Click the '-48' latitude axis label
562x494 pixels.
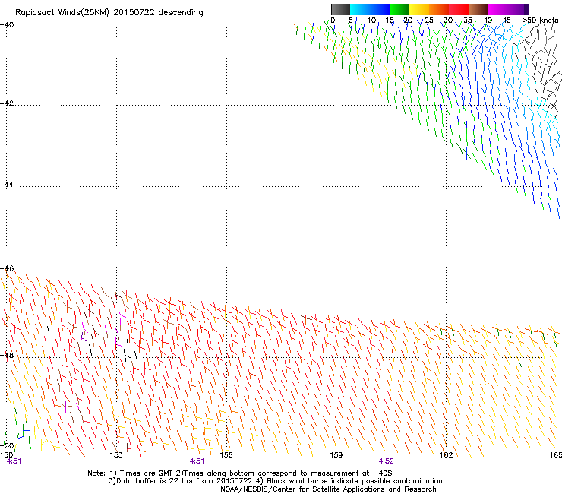(x=7, y=355)
